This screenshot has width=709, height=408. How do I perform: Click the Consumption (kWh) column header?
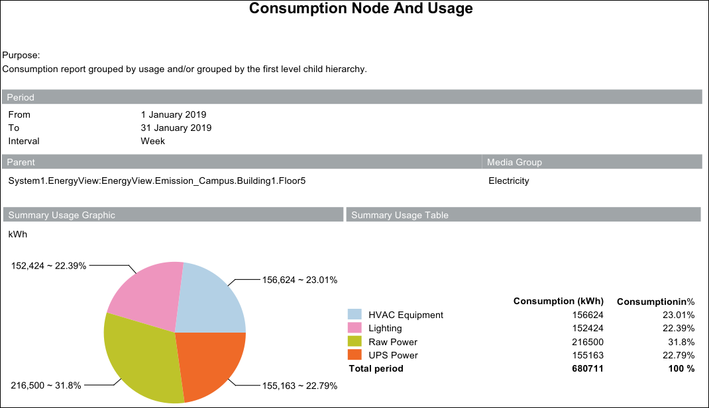[558, 301]
